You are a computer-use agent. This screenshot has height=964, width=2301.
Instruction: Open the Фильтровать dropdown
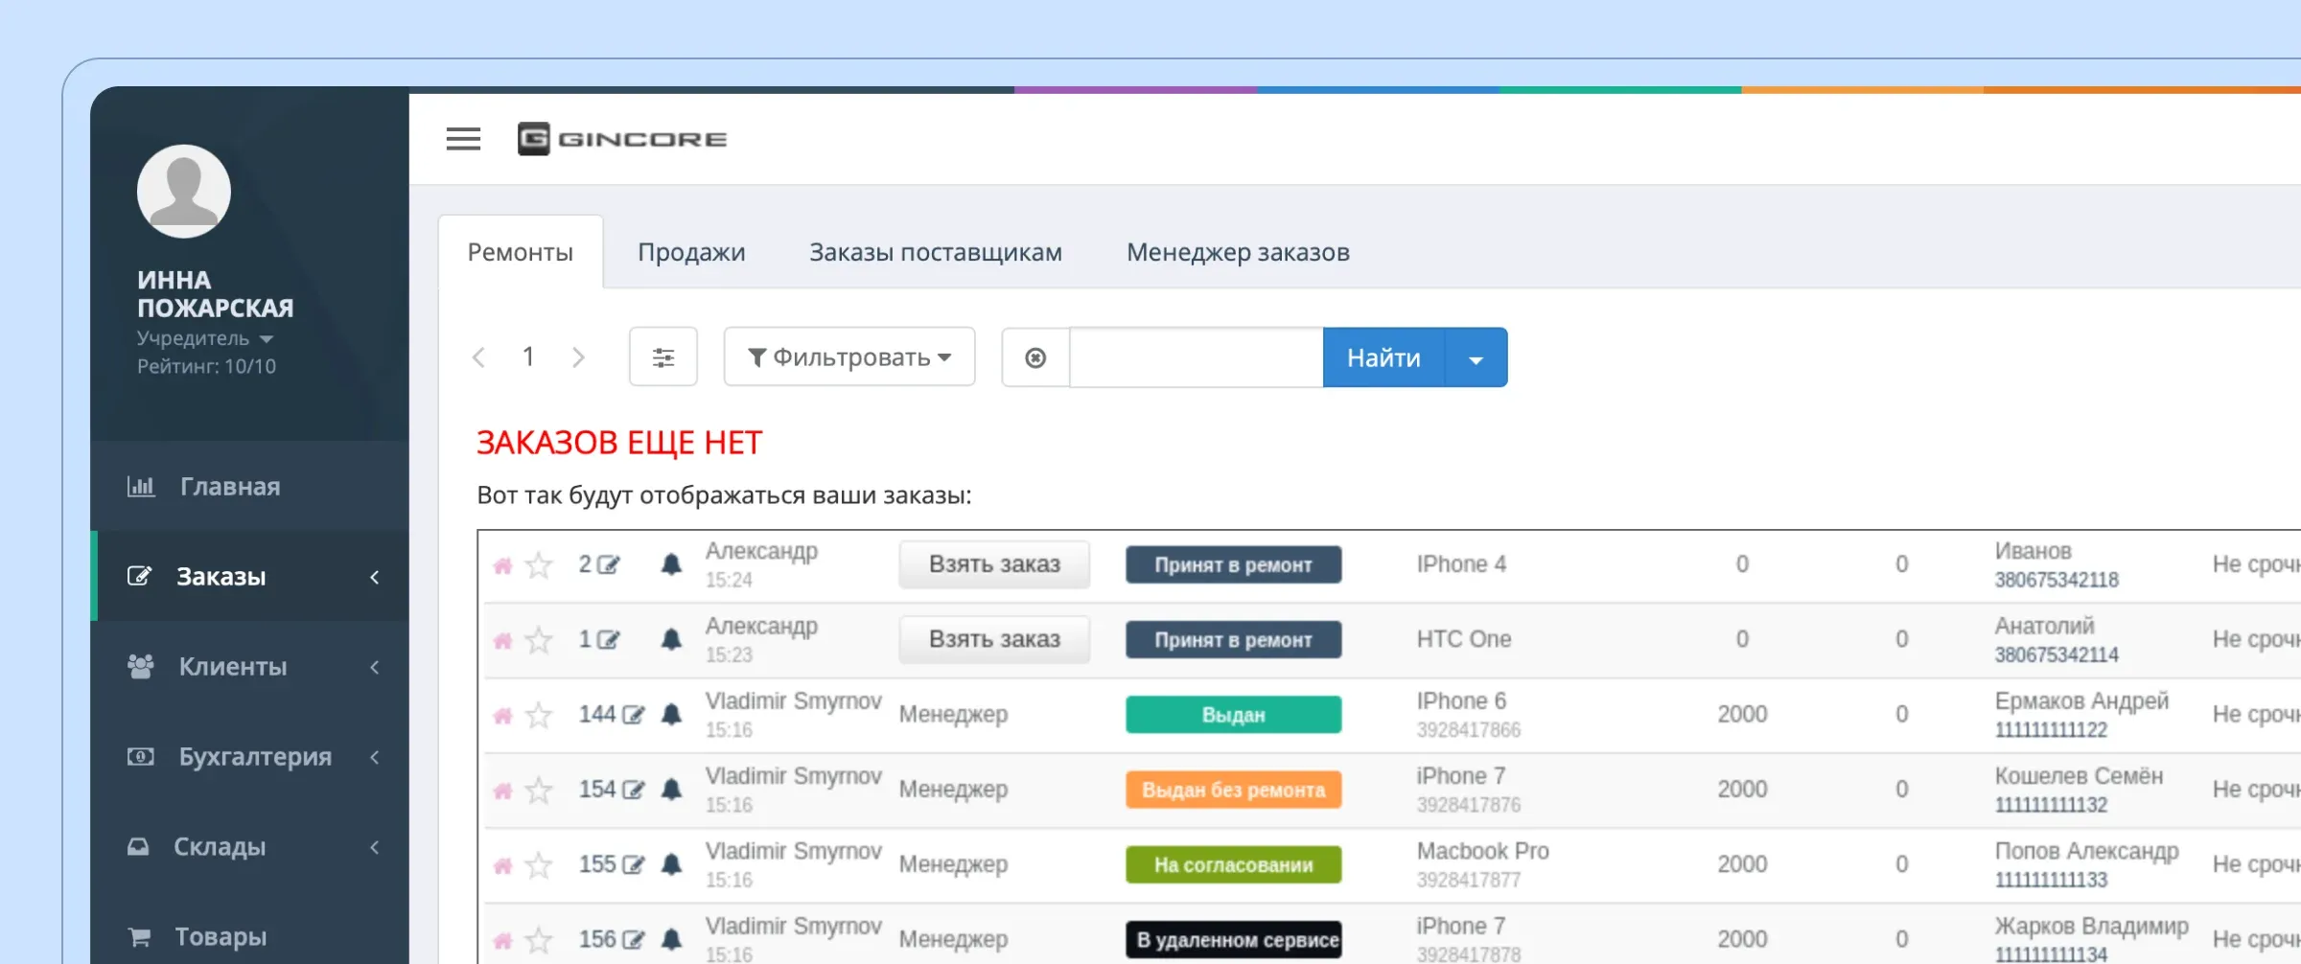point(848,356)
